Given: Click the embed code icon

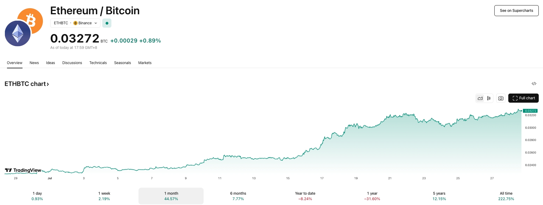Looking at the screenshot, I should click(534, 84).
